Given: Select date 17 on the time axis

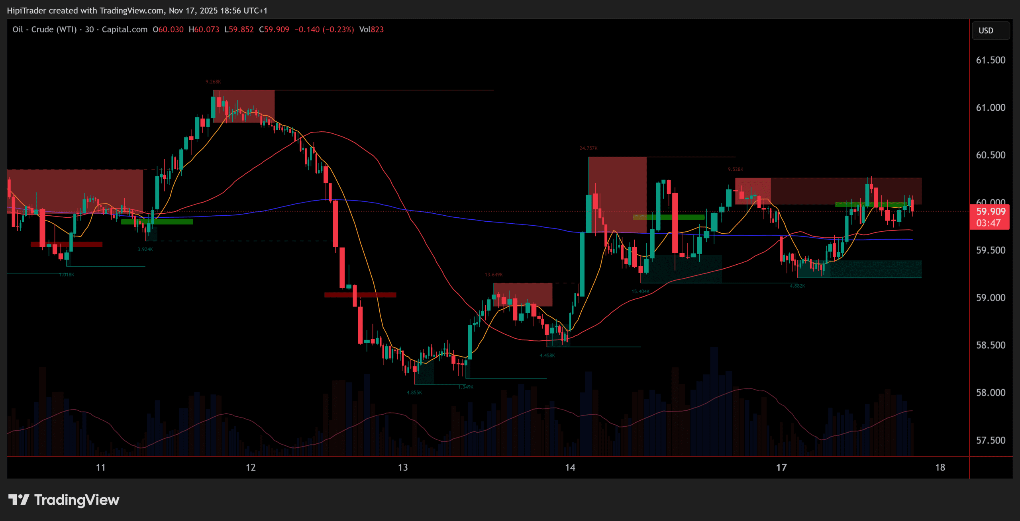Looking at the screenshot, I should tap(781, 467).
